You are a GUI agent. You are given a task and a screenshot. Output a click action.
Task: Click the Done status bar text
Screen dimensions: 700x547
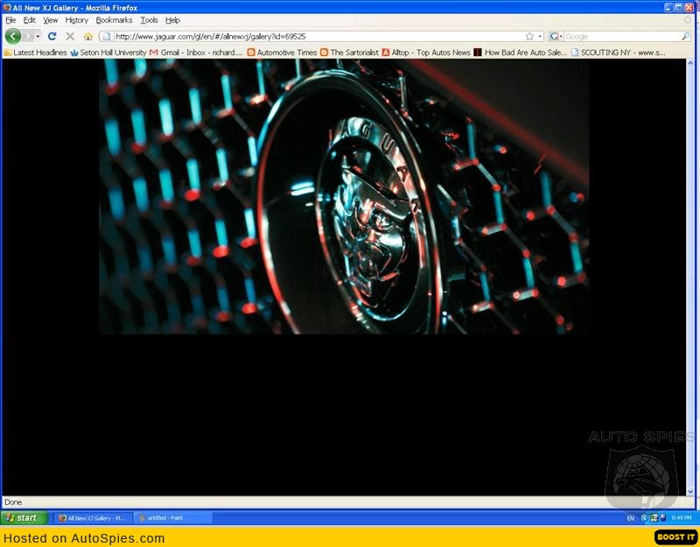pos(13,502)
